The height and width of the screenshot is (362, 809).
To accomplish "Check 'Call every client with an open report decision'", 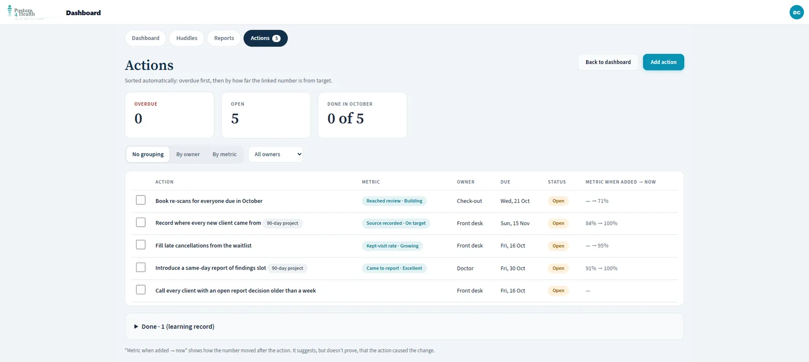I will pyautogui.click(x=141, y=290).
